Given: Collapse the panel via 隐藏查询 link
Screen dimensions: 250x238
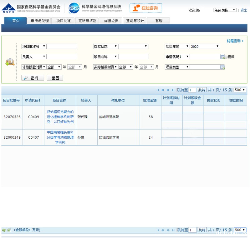Looking at the screenshot, I should click(235, 41).
